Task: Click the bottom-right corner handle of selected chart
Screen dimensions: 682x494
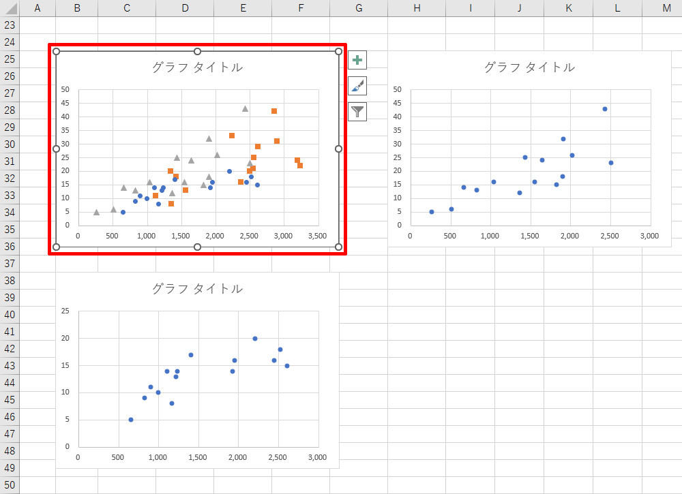Action: click(338, 247)
